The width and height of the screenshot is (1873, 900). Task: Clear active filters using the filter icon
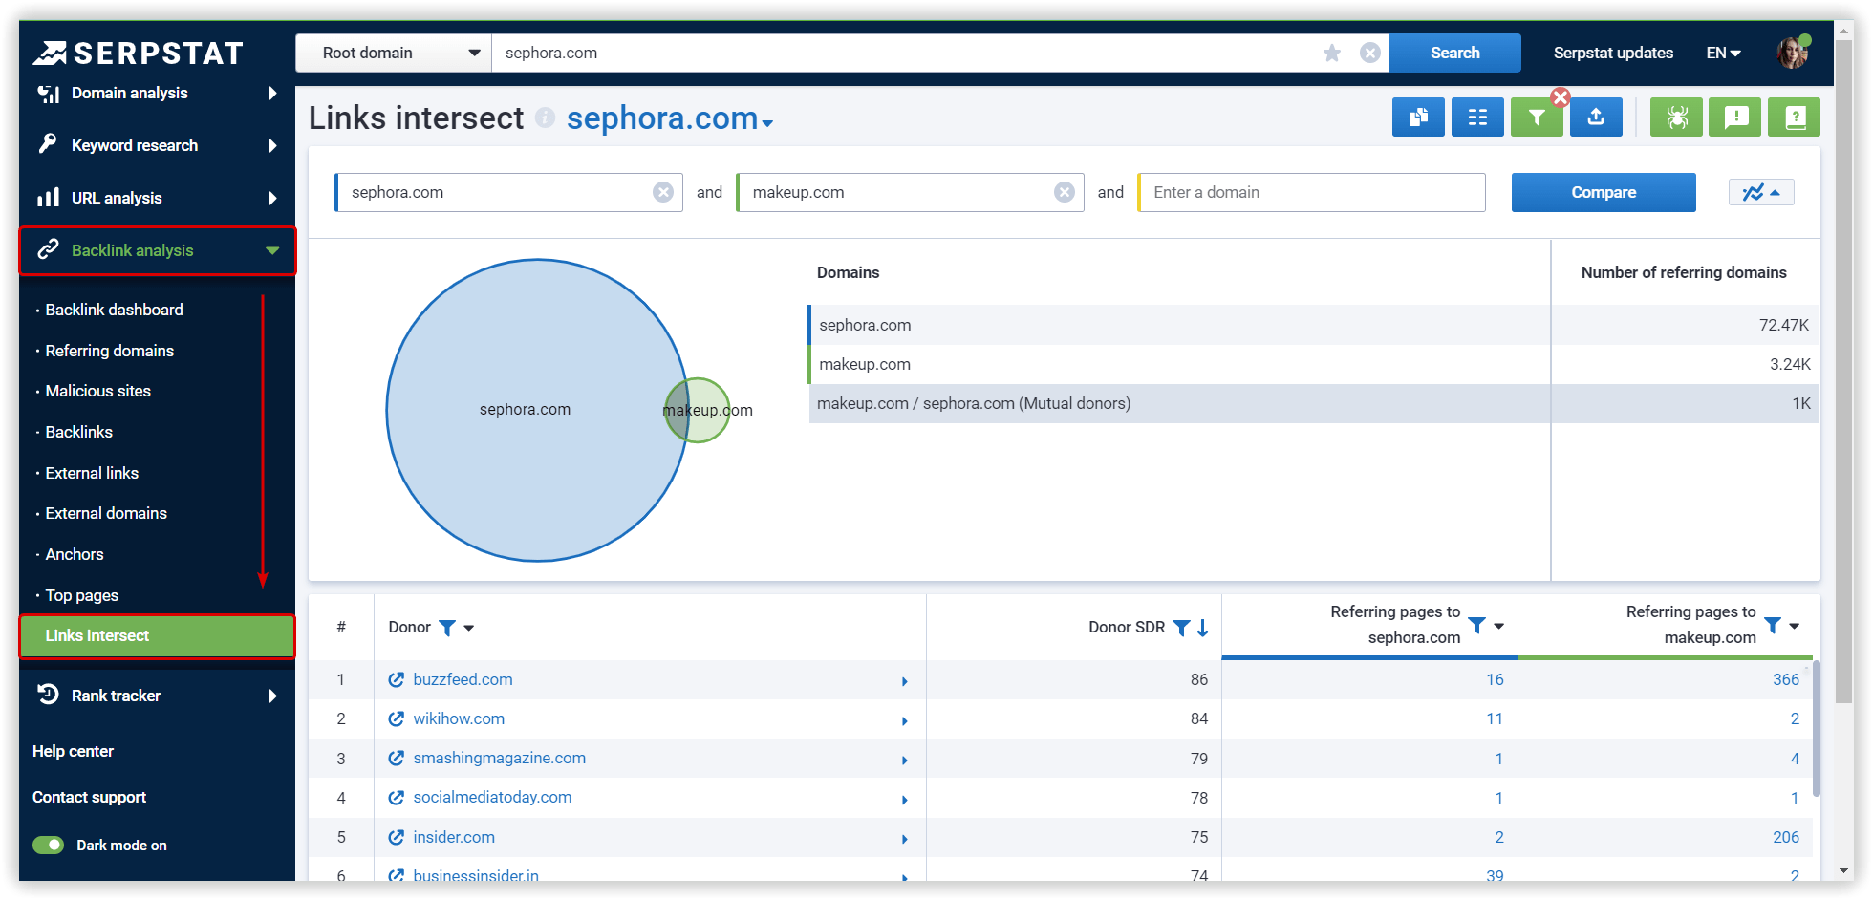1537,117
